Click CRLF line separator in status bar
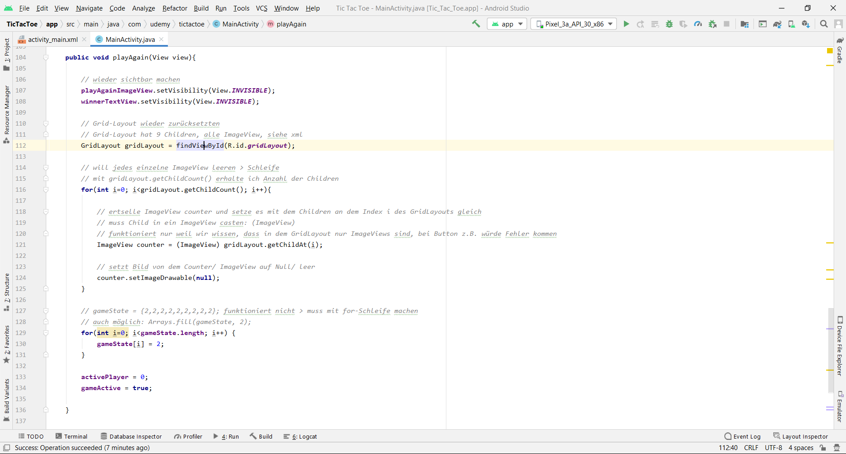Viewport: 846px width, 454px height. coord(751,448)
